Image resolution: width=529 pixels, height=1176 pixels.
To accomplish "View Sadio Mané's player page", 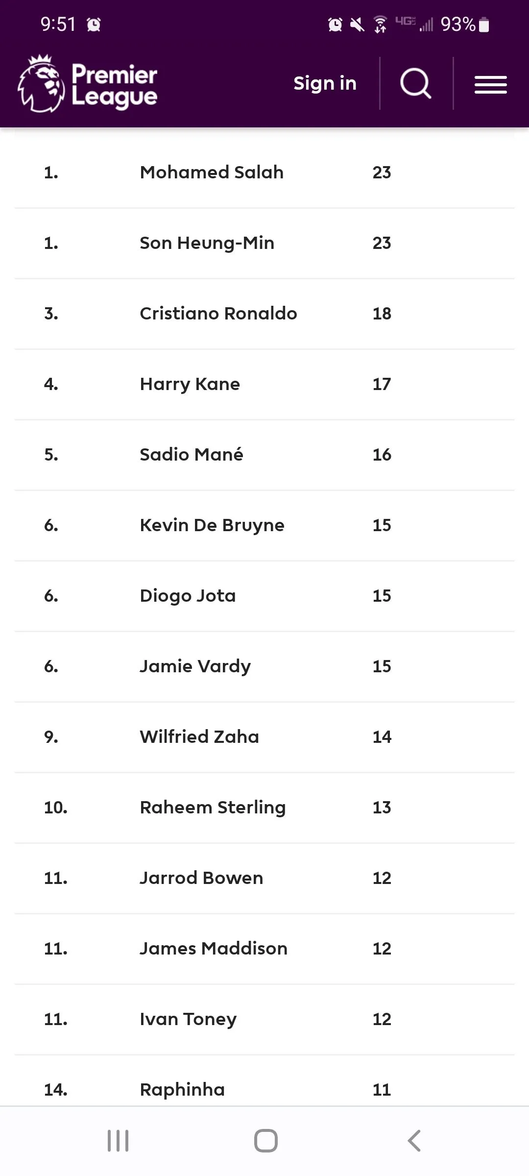I will pyautogui.click(x=191, y=455).
